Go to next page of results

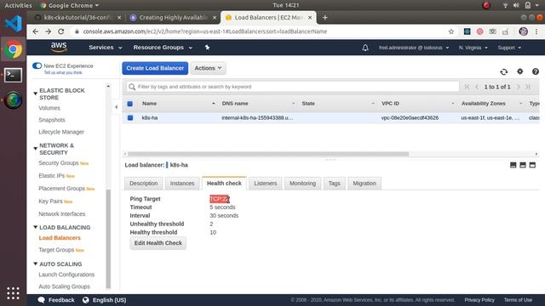(x=519, y=87)
